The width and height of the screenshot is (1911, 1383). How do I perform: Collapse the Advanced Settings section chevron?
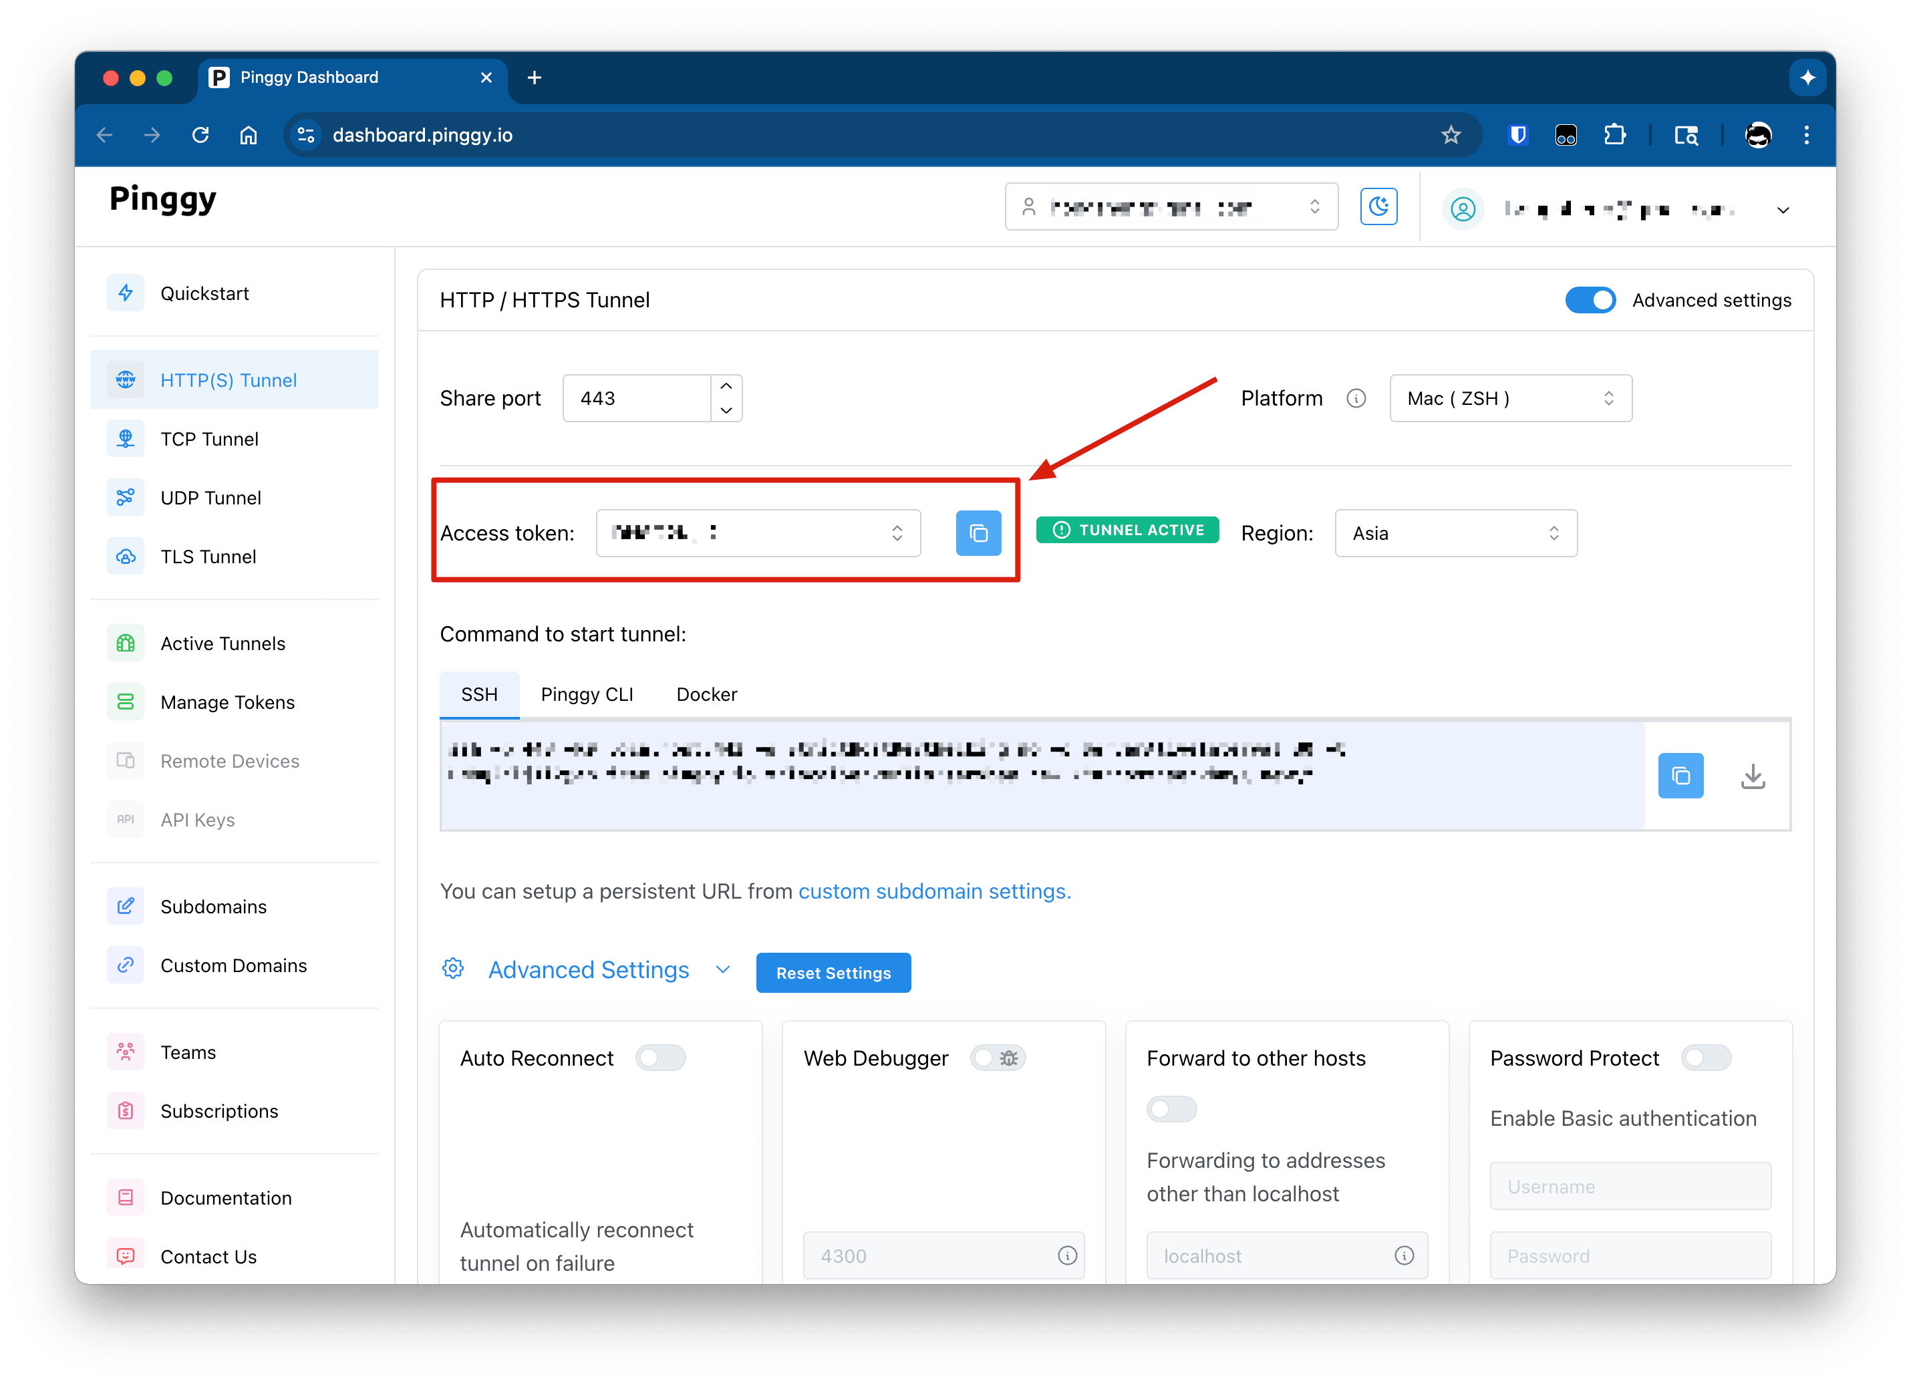click(x=722, y=969)
